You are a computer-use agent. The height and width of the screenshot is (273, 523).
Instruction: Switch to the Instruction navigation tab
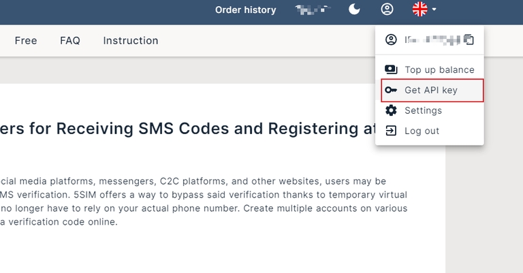click(131, 41)
